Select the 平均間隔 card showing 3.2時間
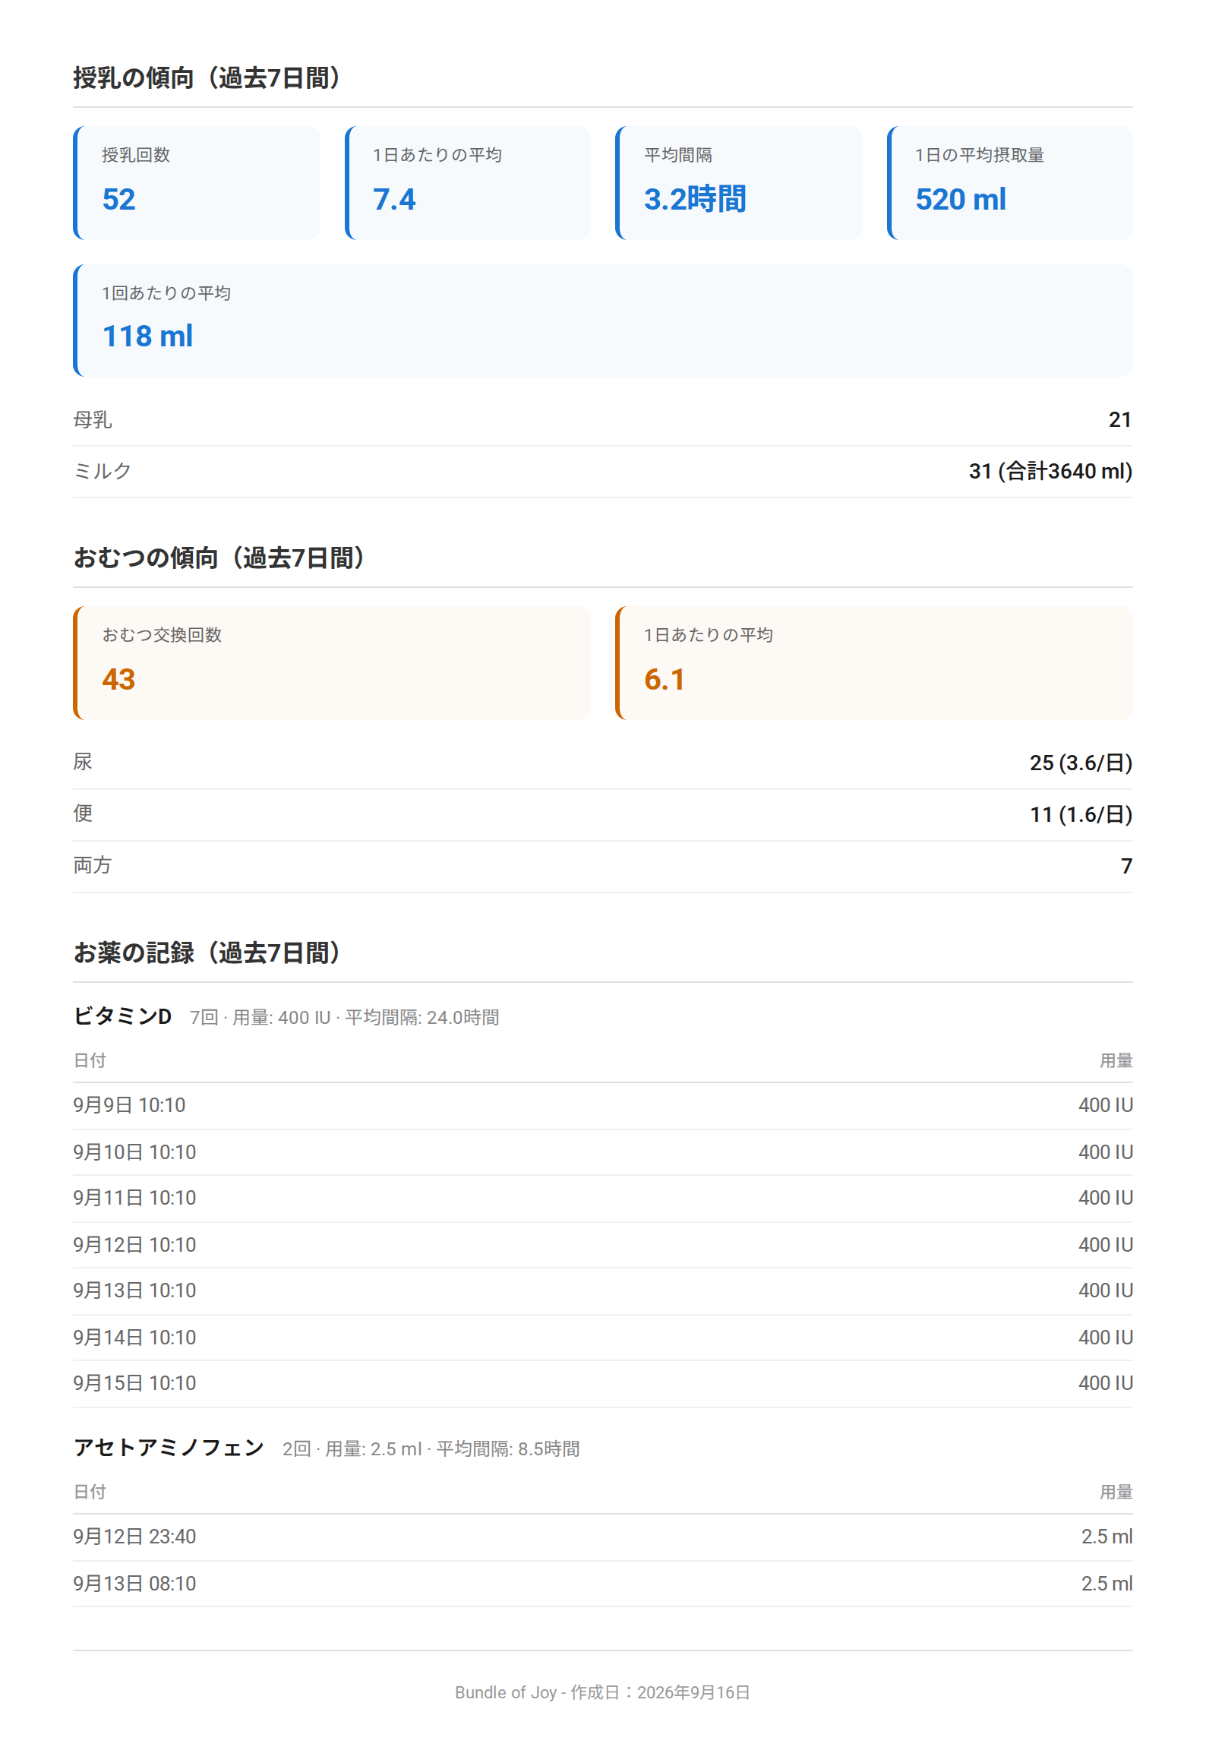This screenshot has height=1750, width=1206. tap(739, 183)
